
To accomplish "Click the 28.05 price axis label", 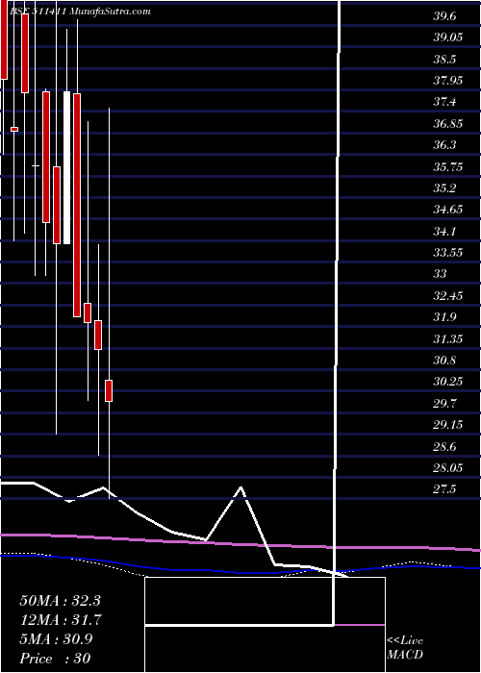I will (x=448, y=468).
